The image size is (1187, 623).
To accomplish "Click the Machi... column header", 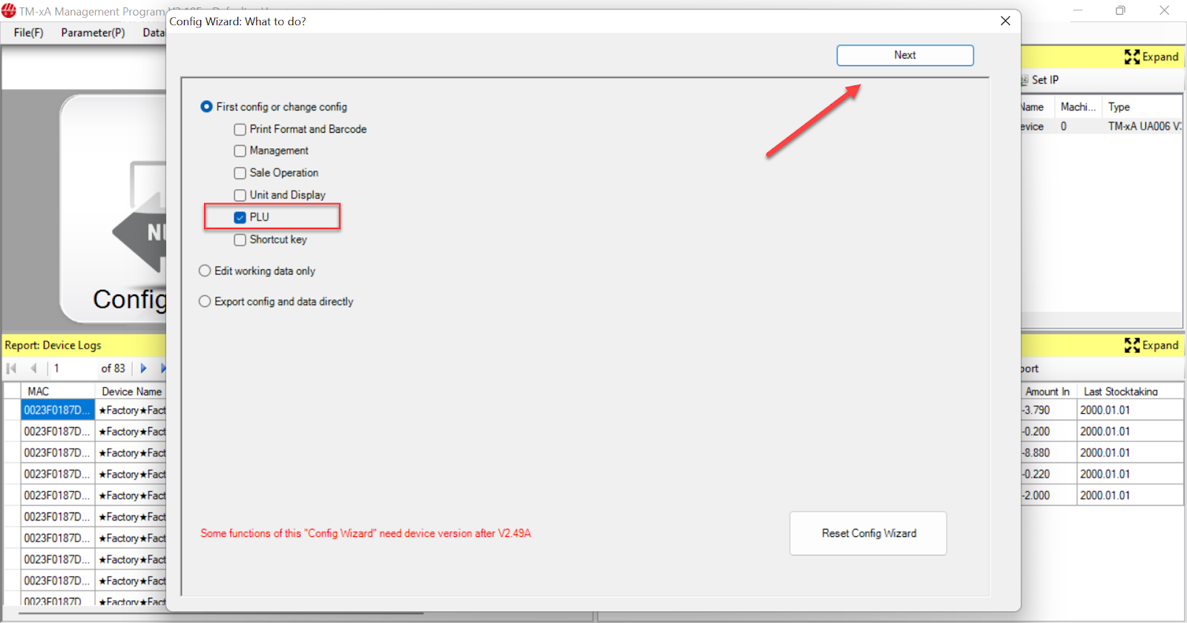I will [x=1078, y=107].
